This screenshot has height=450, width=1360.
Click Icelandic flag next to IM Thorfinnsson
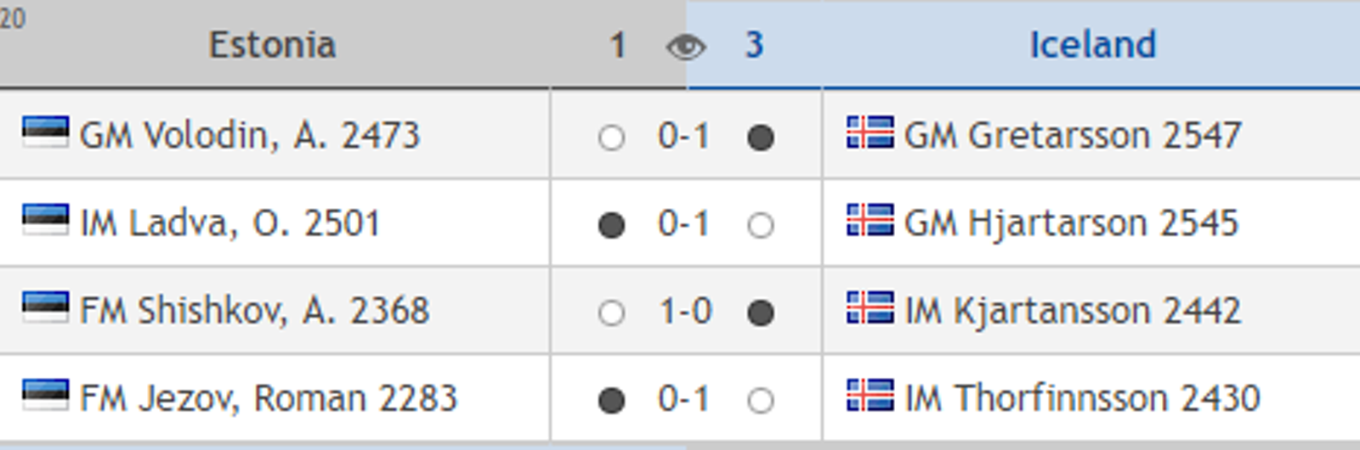pos(870,395)
